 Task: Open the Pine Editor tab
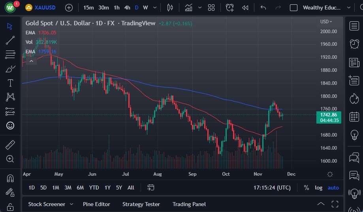tap(96, 204)
